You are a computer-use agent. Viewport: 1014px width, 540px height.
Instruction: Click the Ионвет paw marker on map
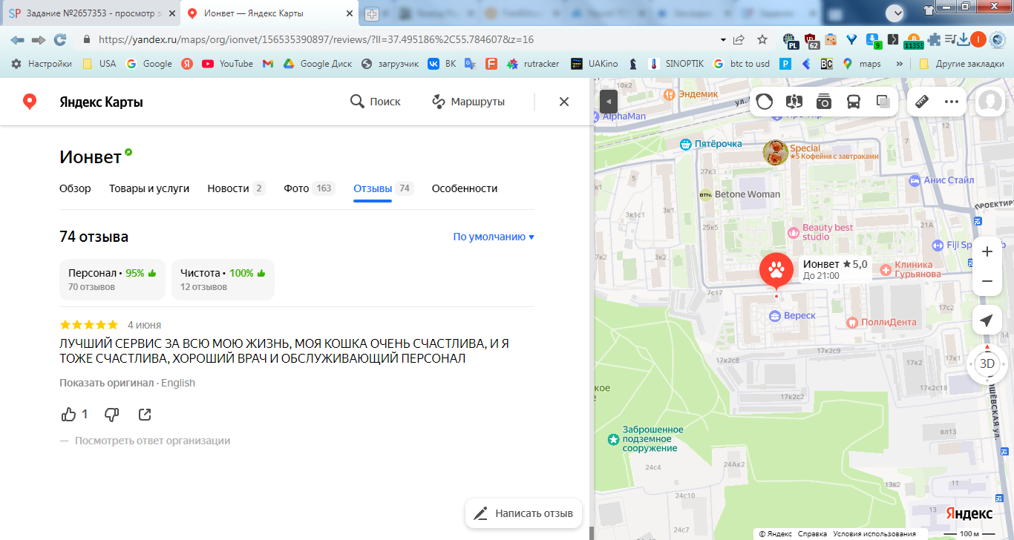(x=776, y=271)
